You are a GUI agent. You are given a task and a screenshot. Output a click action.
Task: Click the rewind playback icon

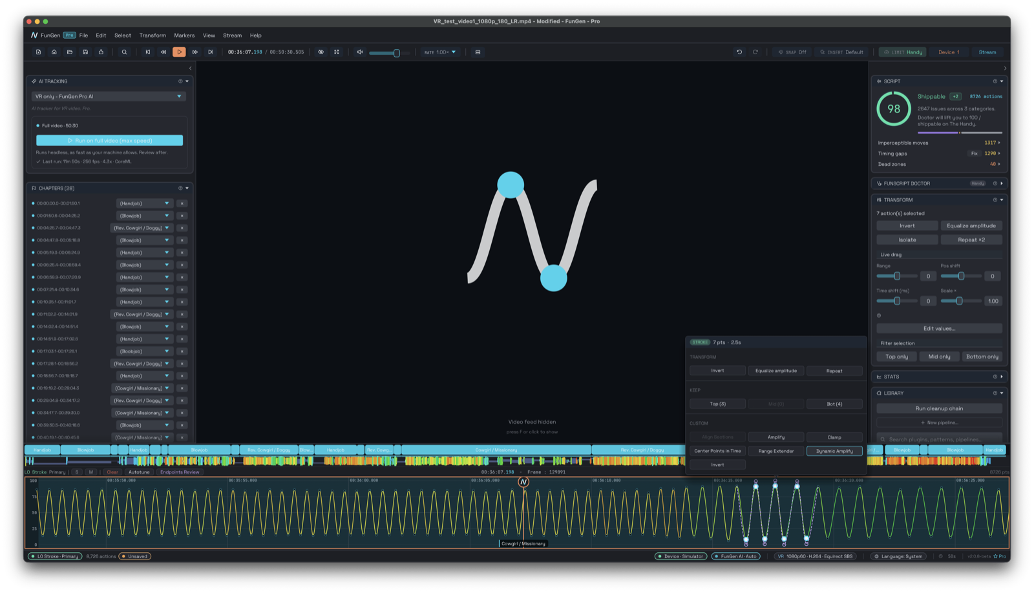[164, 52]
